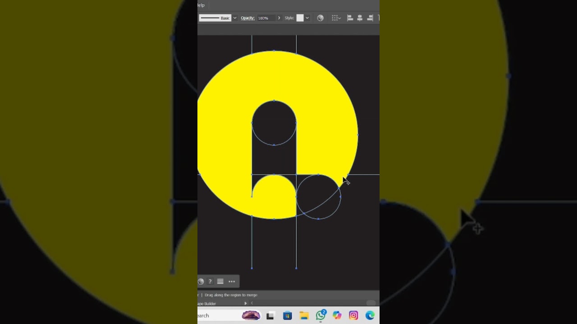Open WhatsApp from taskbar
This screenshot has height=324, width=577.
pyautogui.click(x=321, y=315)
